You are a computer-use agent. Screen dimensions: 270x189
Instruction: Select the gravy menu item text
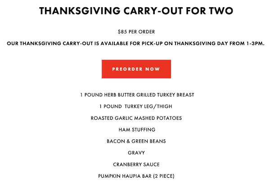click(x=136, y=153)
